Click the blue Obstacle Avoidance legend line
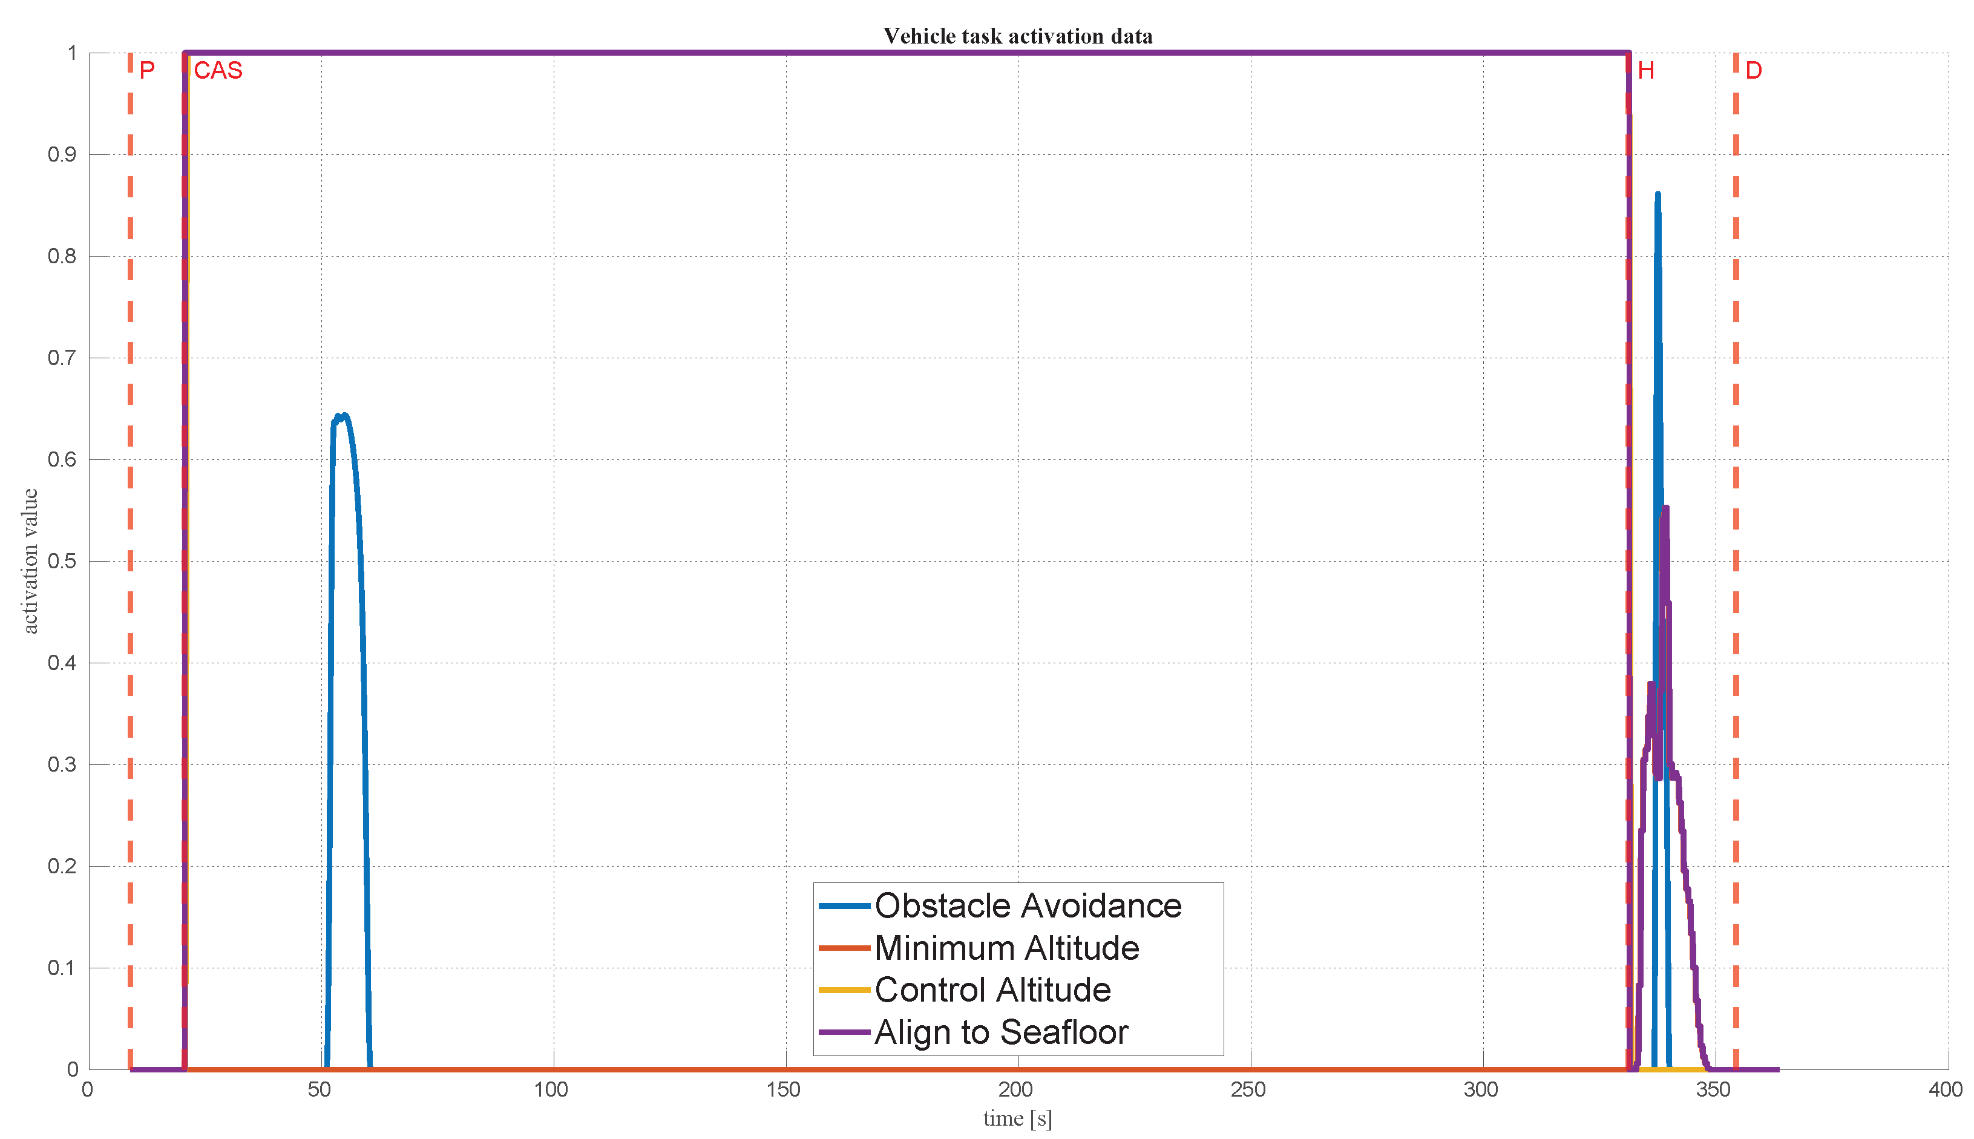This screenshot has width=1974, height=1139. coord(844,906)
